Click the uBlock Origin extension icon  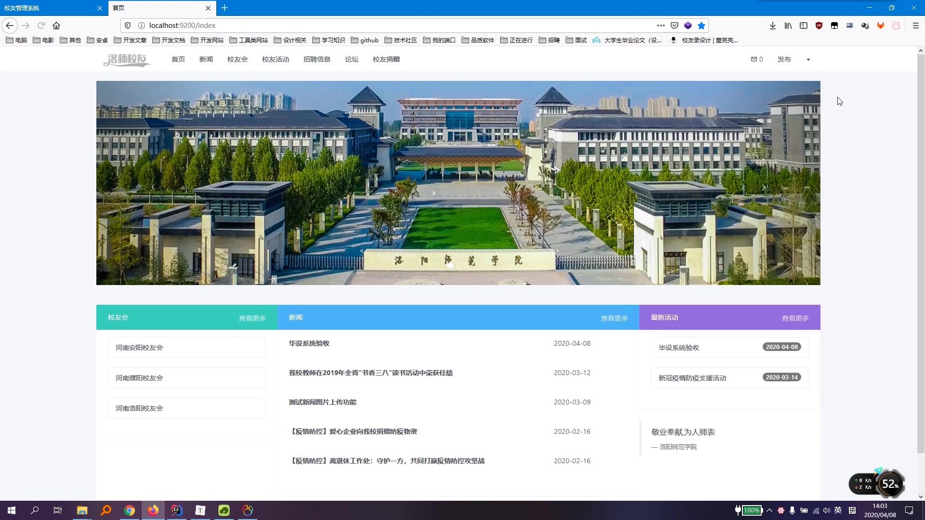[819, 26]
